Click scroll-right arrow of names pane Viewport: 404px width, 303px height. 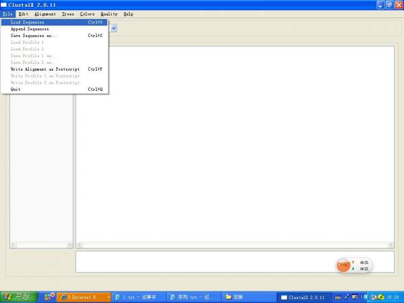69,245
